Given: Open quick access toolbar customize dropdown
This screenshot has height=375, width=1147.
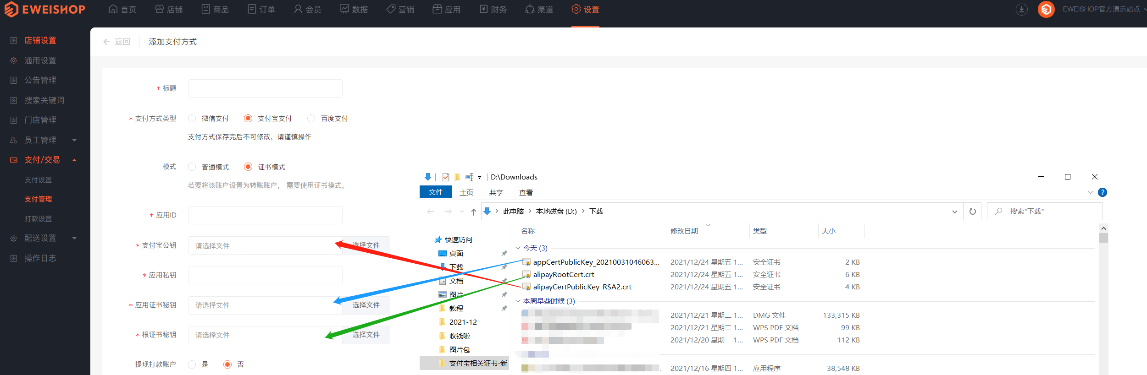Looking at the screenshot, I should [479, 178].
